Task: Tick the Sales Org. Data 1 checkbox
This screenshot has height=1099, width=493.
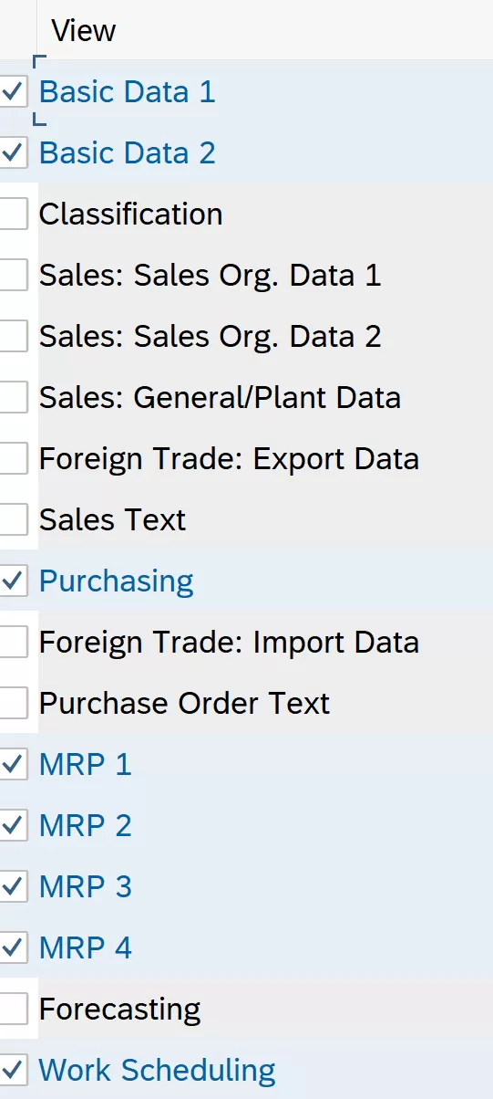Action: point(13,275)
